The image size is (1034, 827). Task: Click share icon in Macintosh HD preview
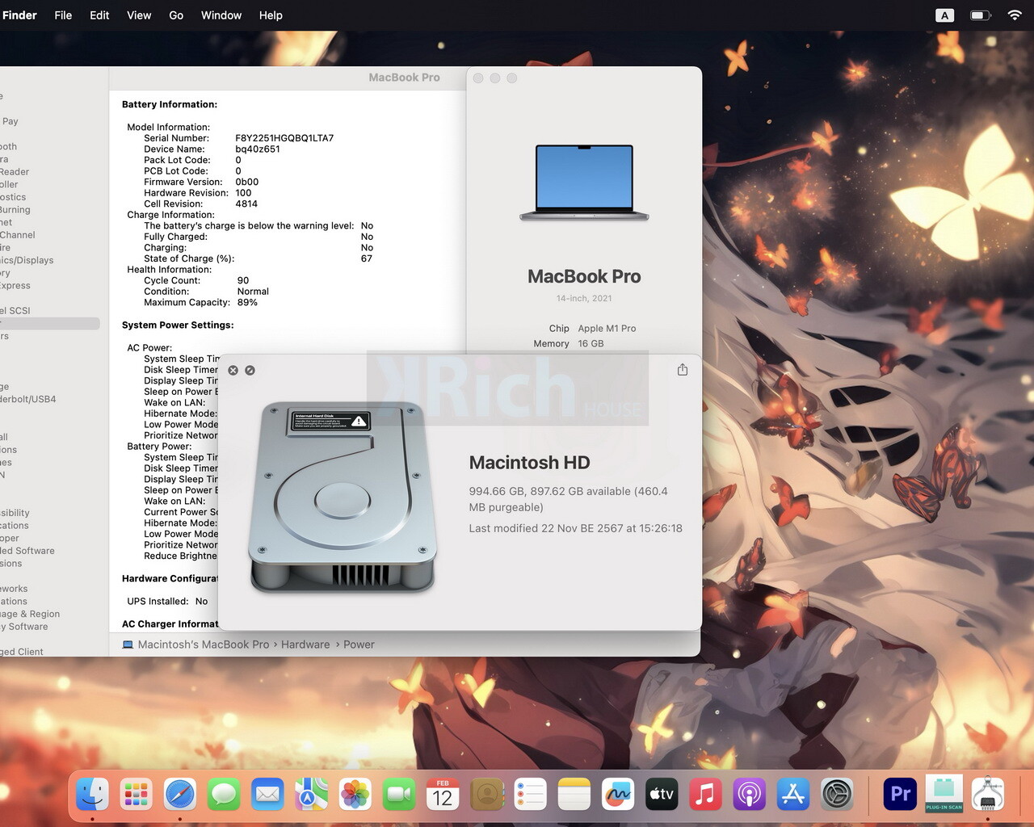click(x=683, y=369)
